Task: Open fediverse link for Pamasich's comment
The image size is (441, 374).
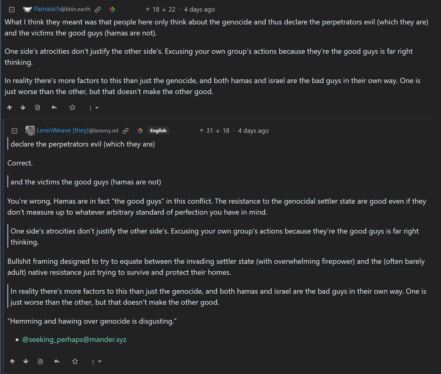Action: click(112, 10)
